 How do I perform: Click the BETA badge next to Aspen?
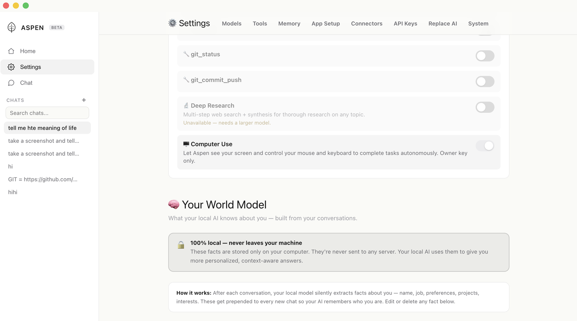57,28
